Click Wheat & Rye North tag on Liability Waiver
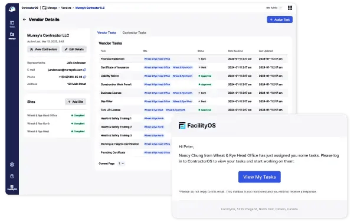354x222 pixels. (x=182, y=76)
